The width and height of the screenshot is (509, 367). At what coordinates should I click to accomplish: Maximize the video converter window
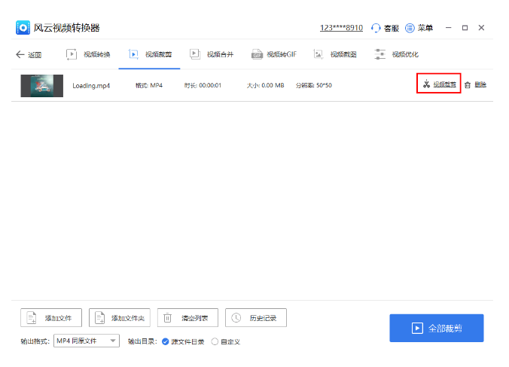point(465,28)
